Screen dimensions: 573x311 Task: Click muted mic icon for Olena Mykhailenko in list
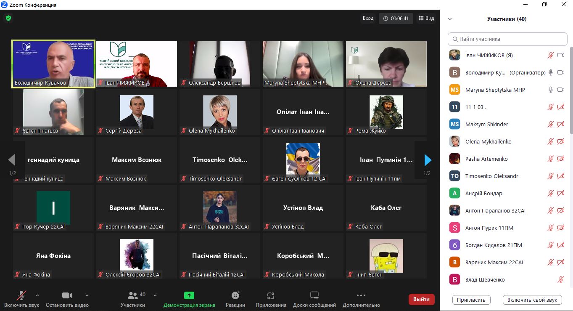[550, 141]
